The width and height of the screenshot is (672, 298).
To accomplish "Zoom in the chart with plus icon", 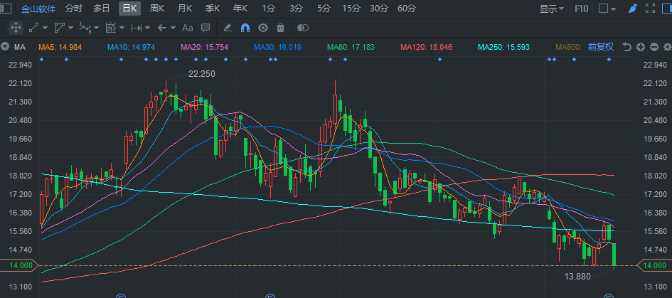I will [x=641, y=47].
